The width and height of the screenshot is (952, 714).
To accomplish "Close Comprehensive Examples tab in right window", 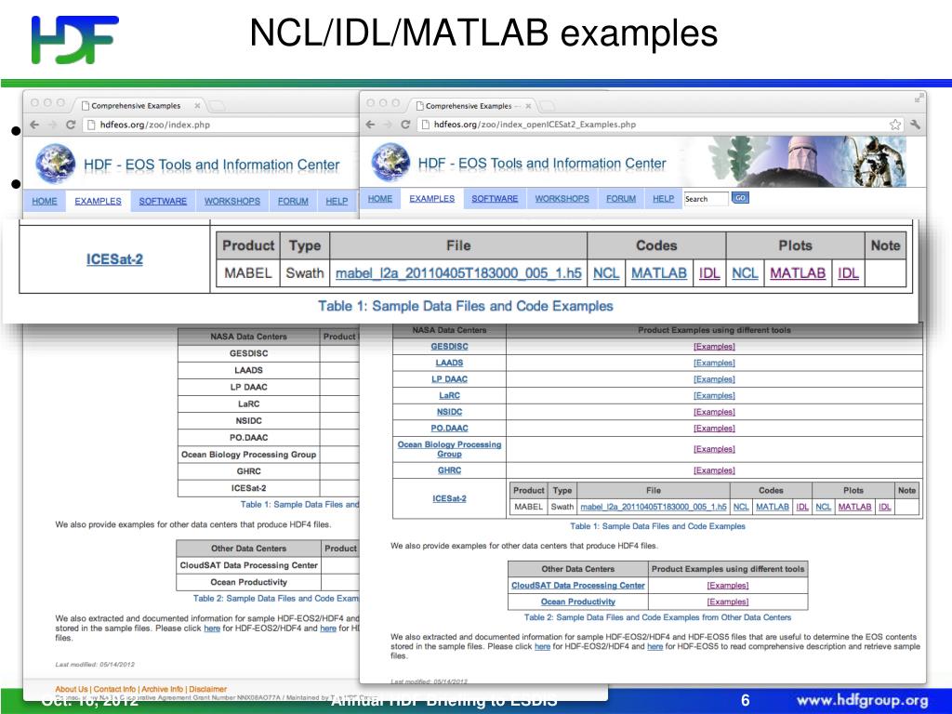I will pos(528,106).
